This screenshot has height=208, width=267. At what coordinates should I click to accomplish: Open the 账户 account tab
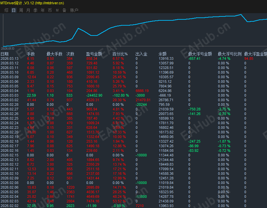pyautogui.click(x=74, y=10)
